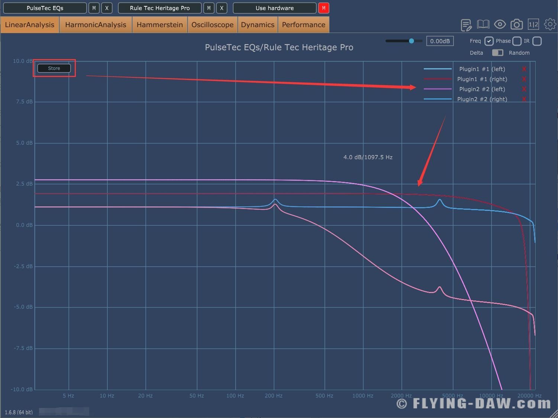
Task: Click the 200 Hz axis label
Action: tap(274, 396)
